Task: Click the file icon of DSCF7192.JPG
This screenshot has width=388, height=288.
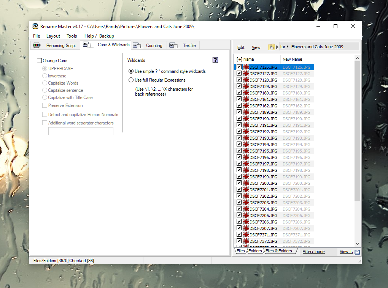Action: pos(246,132)
